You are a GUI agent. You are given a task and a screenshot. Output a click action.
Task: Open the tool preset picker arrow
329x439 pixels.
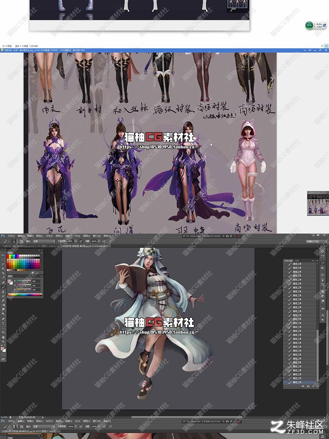click(9, 241)
